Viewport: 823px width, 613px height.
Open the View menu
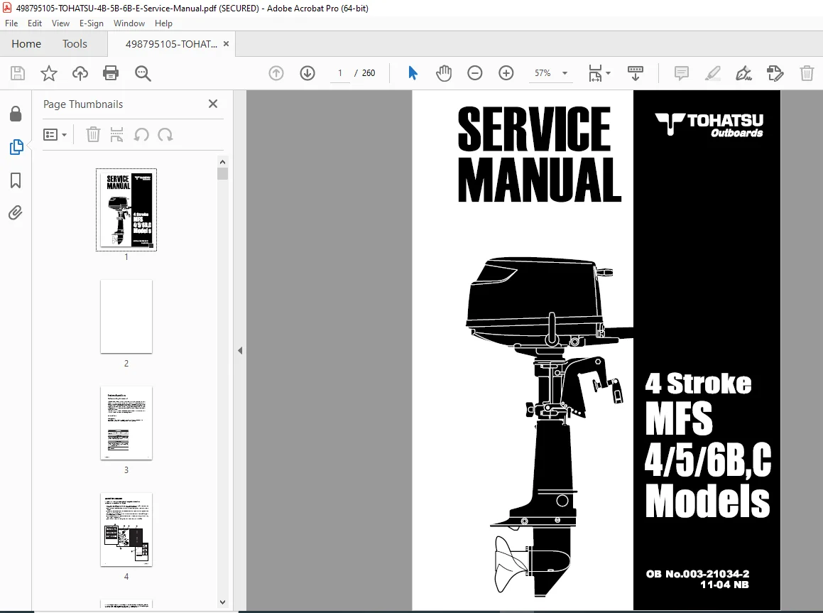point(60,23)
